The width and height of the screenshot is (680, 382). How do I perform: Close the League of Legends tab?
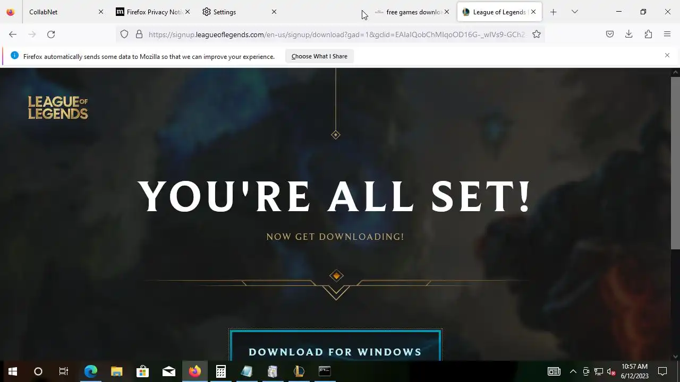pyautogui.click(x=533, y=12)
